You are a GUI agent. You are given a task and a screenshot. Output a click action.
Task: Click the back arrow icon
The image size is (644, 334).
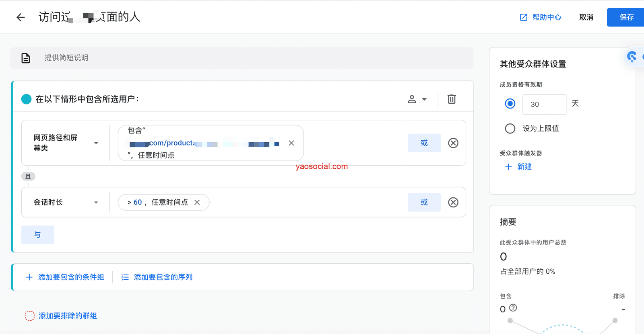click(x=21, y=17)
